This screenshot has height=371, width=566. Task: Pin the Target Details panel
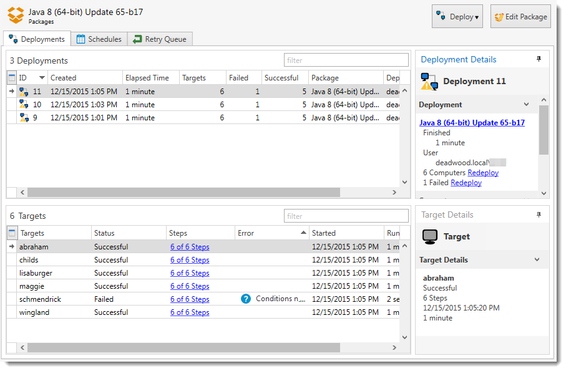[539, 214]
